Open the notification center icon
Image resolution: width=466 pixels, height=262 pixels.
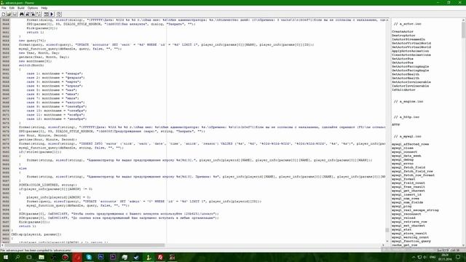coord(458,257)
